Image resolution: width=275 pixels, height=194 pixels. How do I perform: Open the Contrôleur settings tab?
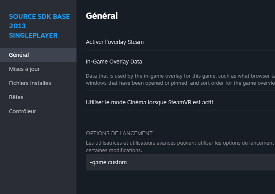pos(22,111)
